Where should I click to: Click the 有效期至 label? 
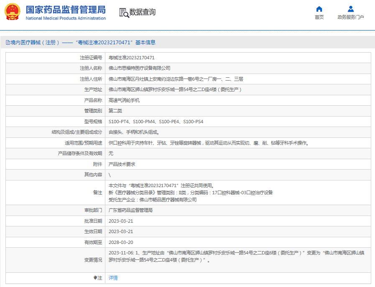pyautogui.click(x=93, y=242)
